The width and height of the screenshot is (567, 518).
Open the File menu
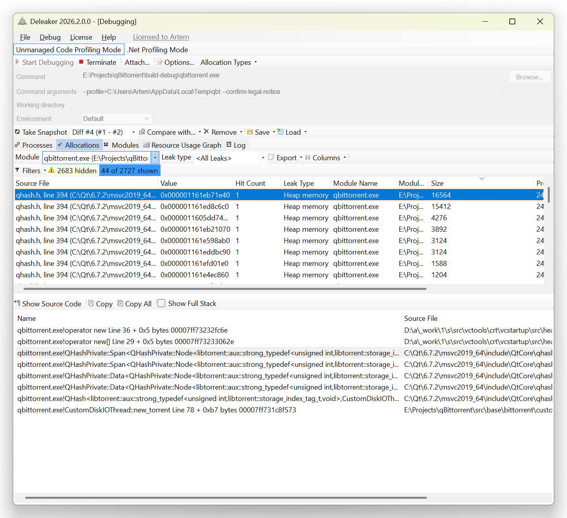(x=25, y=37)
